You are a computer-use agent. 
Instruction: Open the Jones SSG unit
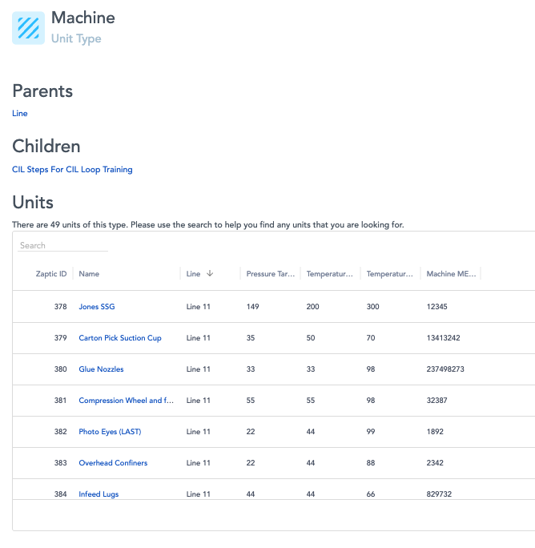click(96, 307)
